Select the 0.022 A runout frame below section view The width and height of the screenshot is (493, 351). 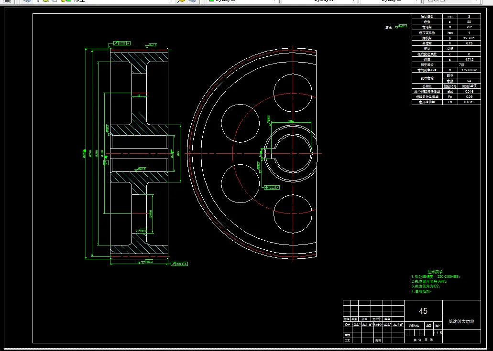coord(179,264)
